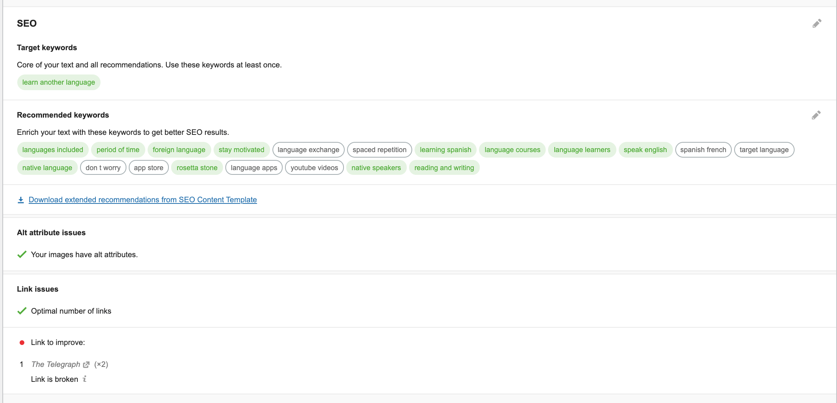
Task: Open The Telegraph external link icon
Action: click(86, 365)
